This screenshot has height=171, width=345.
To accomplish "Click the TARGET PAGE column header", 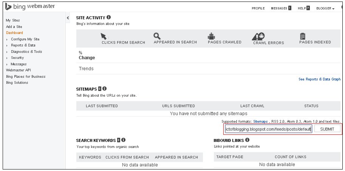I will (x=230, y=157).
